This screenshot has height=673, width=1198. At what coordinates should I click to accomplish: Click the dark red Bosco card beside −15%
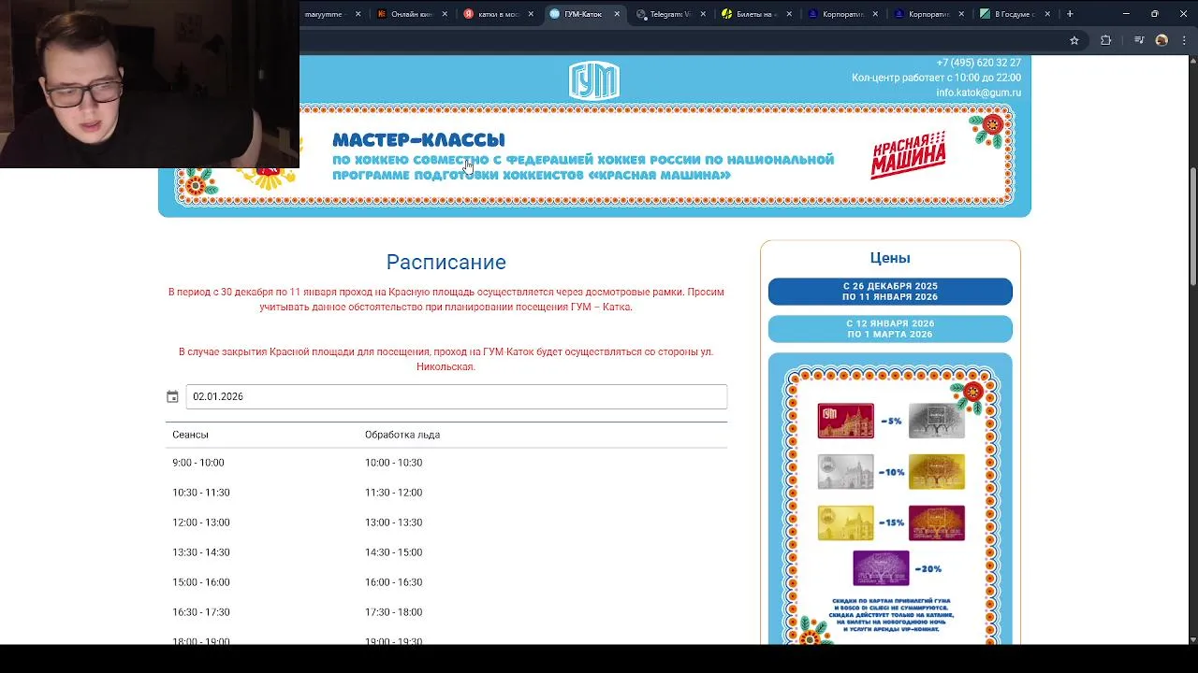click(937, 523)
